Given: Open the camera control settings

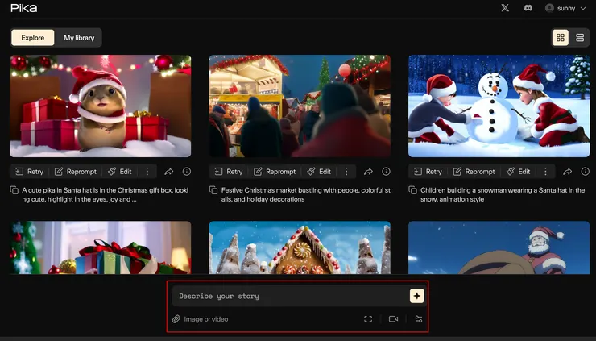Looking at the screenshot, I should 393,319.
